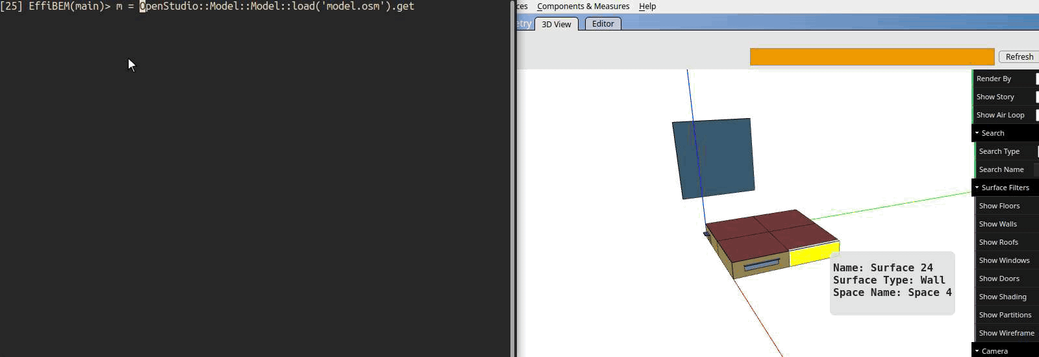This screenshot has height=357, width=1039.
Task: Collapse the Search section
Action: click(1005, 133)
